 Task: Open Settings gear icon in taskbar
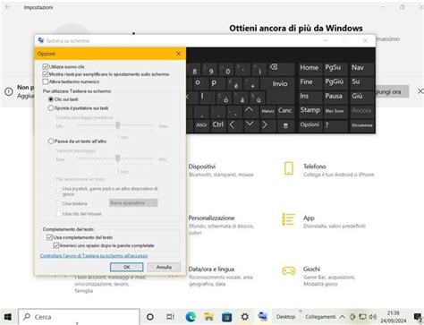(245, 317)
